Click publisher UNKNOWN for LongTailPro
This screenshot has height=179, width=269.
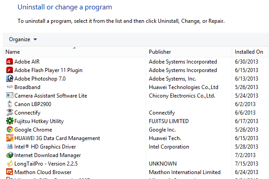[x=163, y=164]
